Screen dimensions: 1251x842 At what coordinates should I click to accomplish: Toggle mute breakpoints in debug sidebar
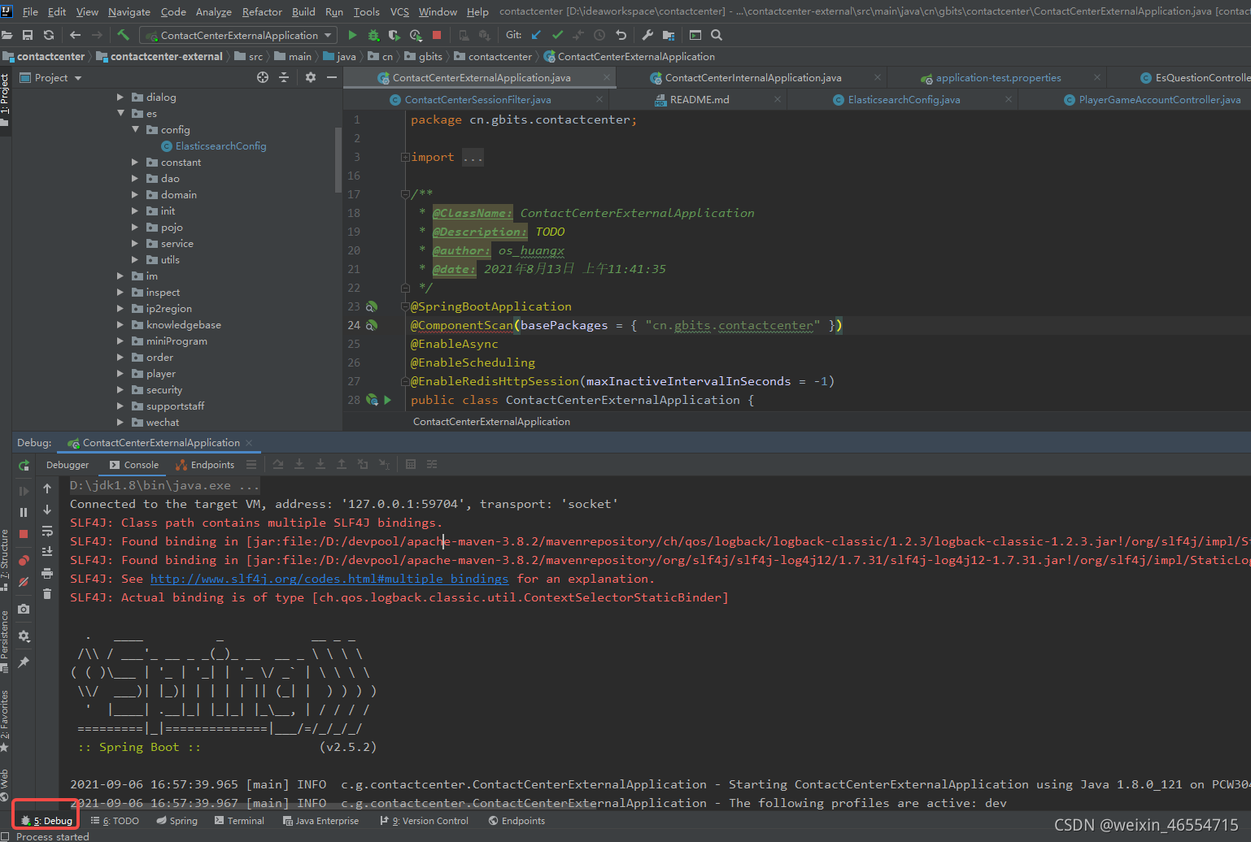click(24, 582)
